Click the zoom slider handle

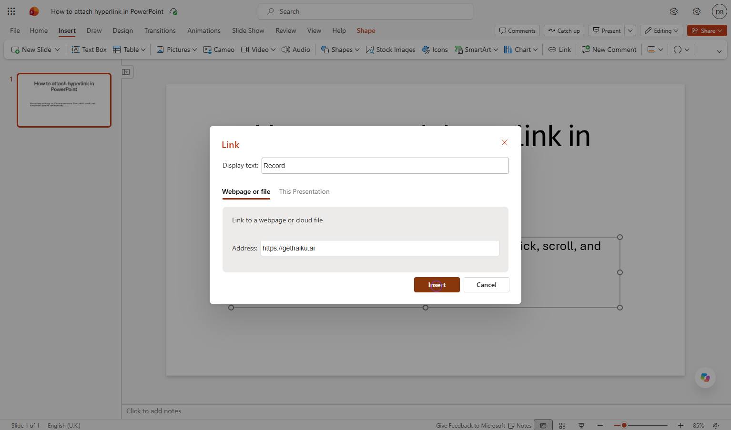click(624, 425)
